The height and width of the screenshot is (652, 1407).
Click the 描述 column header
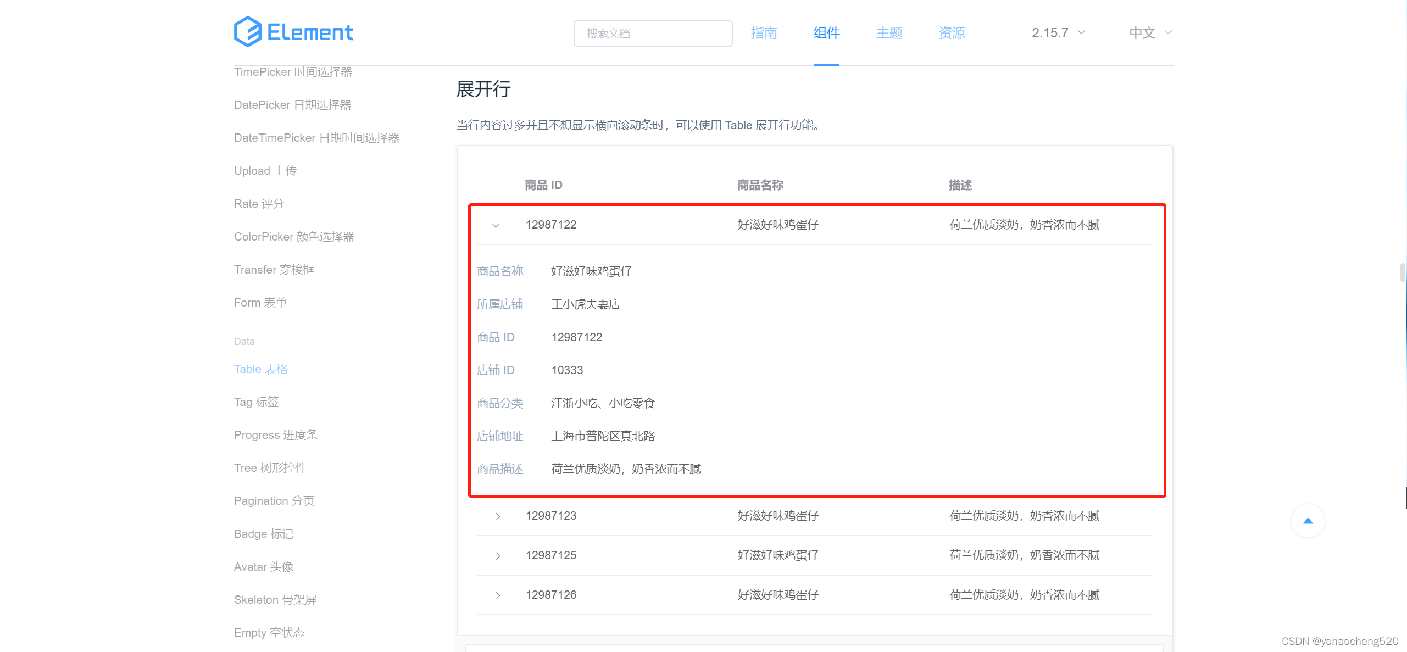(x=960, y=186)
